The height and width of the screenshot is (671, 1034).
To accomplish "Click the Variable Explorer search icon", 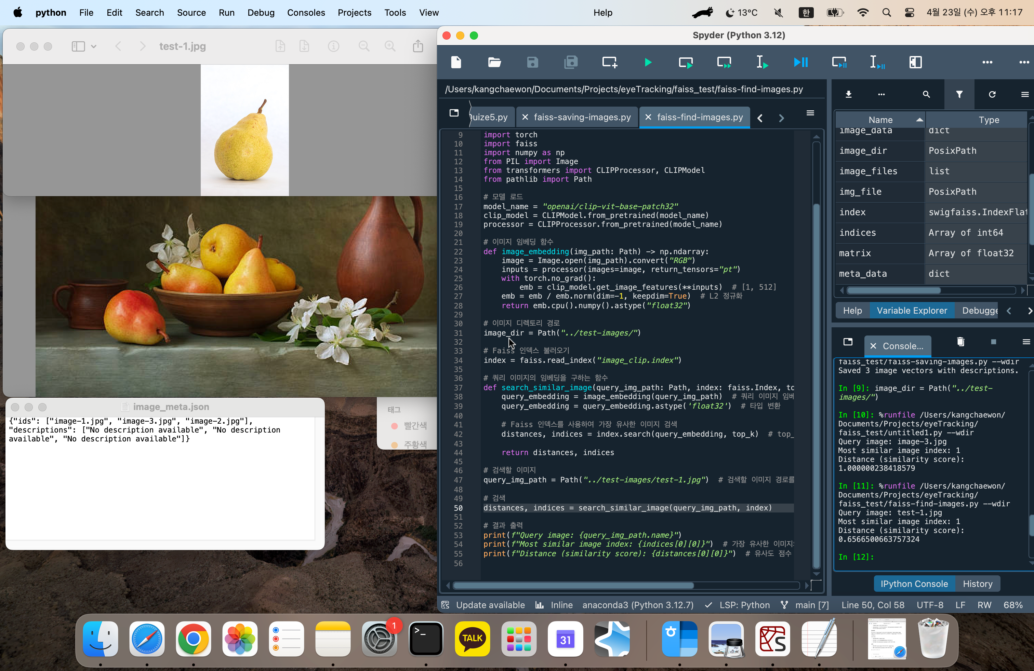I will pyautogui.click(x=926, y=95).
